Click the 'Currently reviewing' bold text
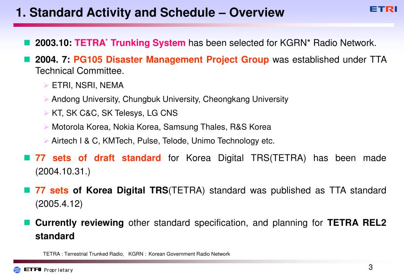 [79, 223]
